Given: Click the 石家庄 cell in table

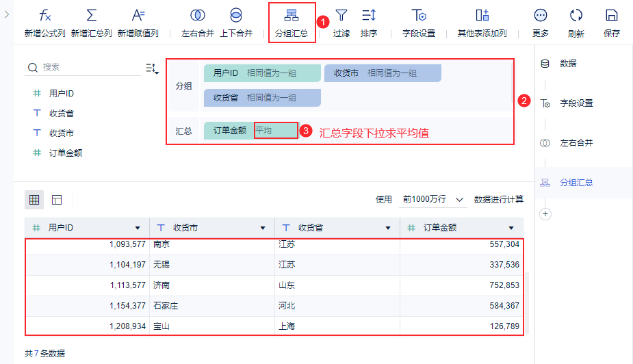Looking at the screenshot, I should (212, 306).
